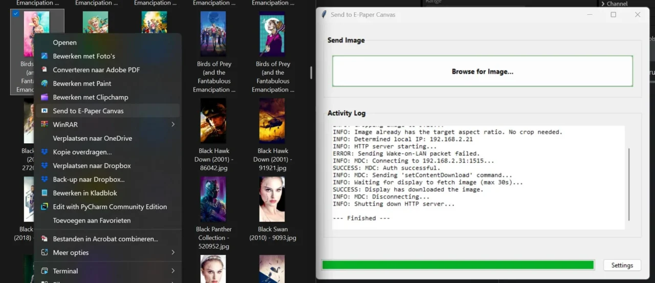Click the Paint icon in context menu

[x=45, y=83]
